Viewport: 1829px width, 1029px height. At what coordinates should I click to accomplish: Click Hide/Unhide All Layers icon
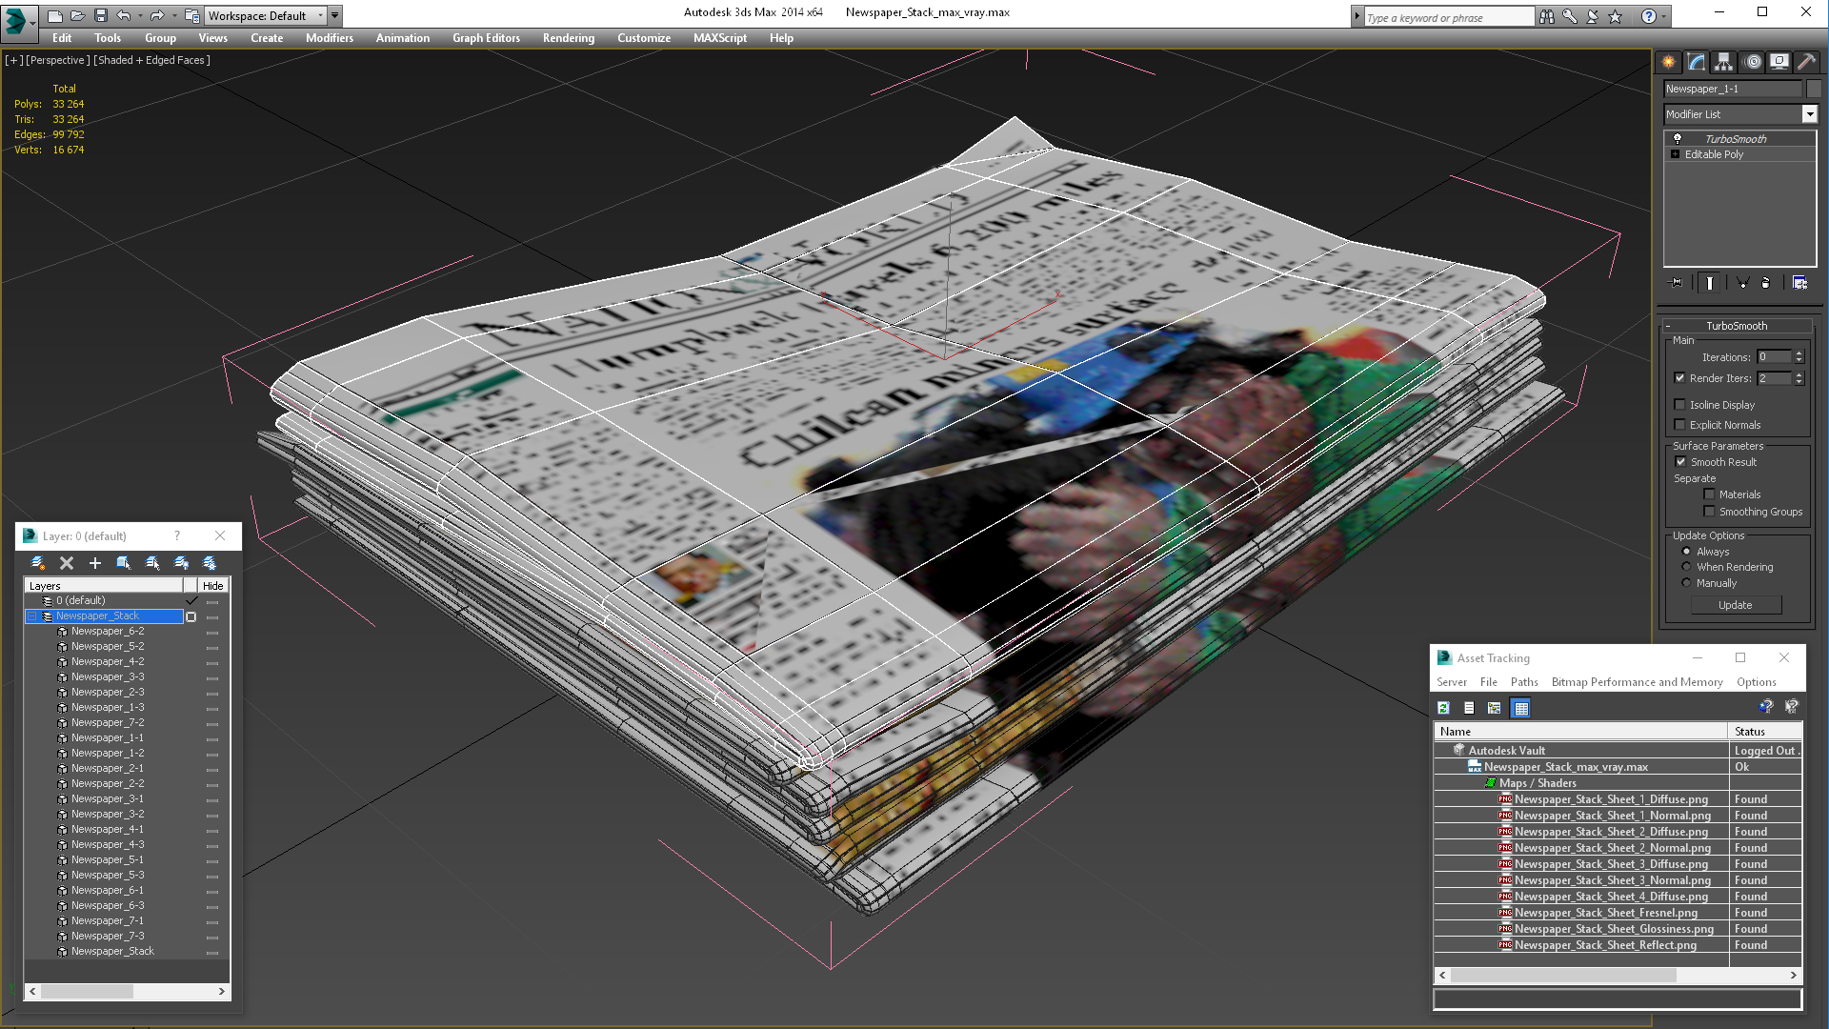181,563
